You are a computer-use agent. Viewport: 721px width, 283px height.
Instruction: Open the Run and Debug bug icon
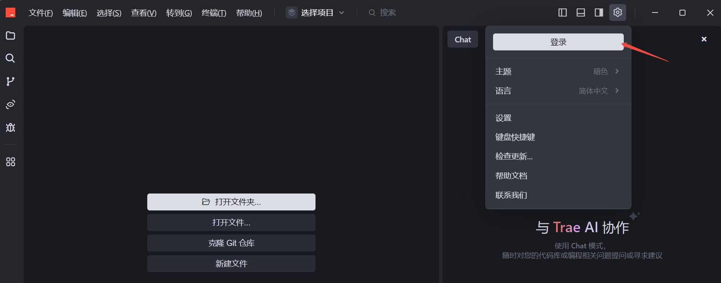coord(10,127)
